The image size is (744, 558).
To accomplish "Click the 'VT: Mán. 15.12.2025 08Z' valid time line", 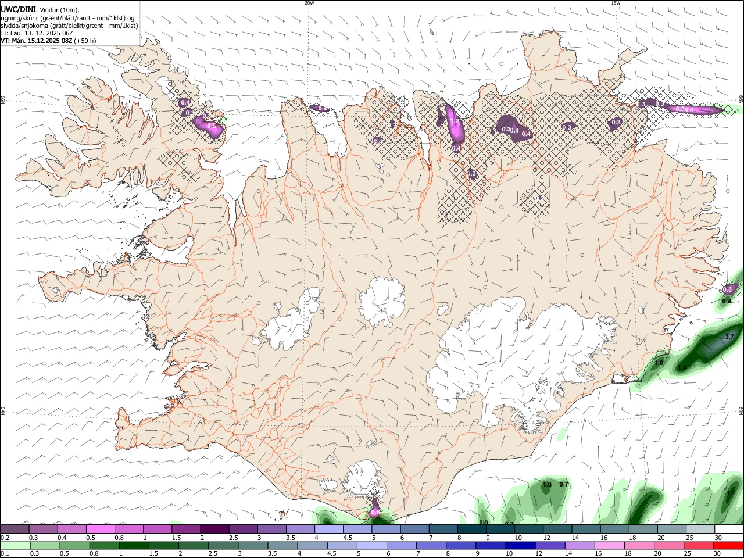I will pos(36,41).
